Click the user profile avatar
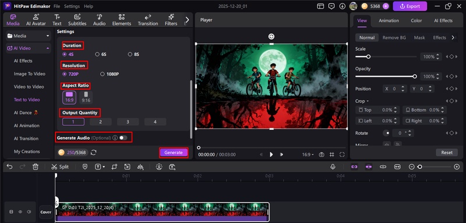 tap(353, 6)
